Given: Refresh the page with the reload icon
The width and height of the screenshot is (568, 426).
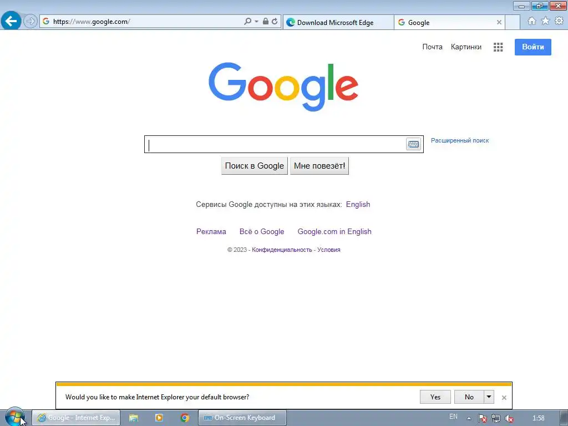Looking at the screenshot, I should [x=275, y=22].
